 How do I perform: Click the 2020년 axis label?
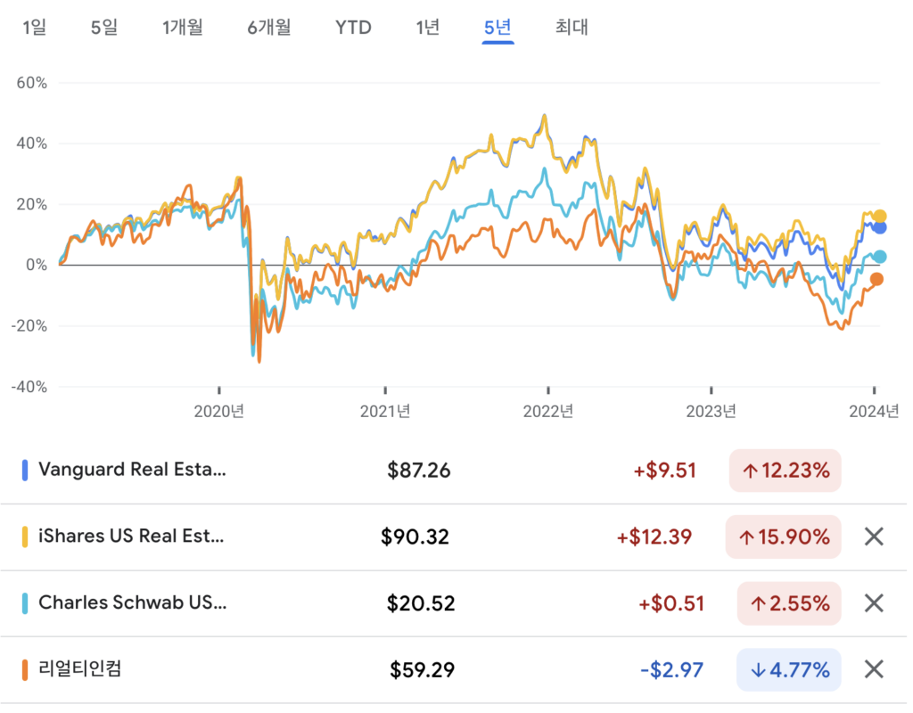click(x=219, y=412)
